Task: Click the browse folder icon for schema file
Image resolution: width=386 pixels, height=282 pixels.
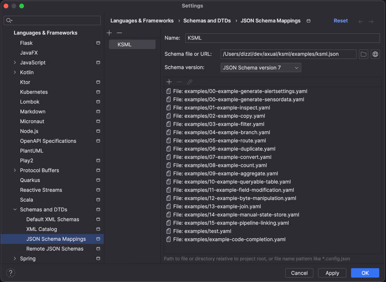Action: (x=363, y=54)
